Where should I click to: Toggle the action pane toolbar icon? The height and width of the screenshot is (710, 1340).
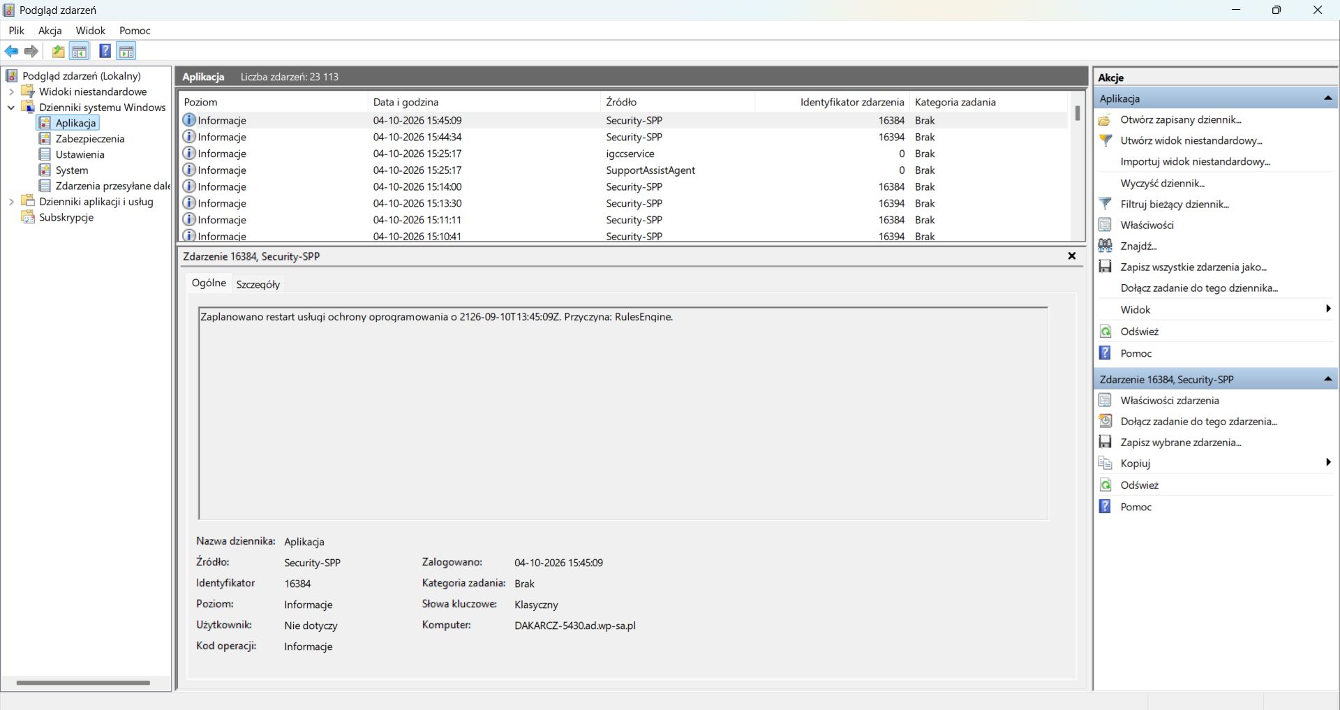click(126, 51)
